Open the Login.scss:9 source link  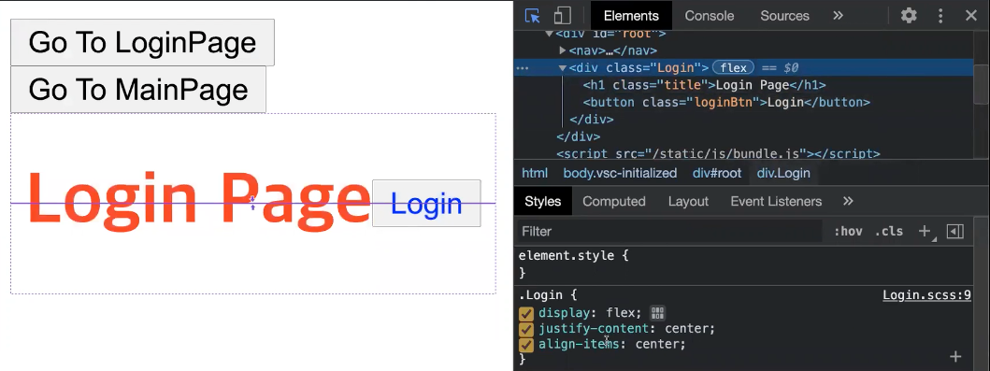pos(926,294)
